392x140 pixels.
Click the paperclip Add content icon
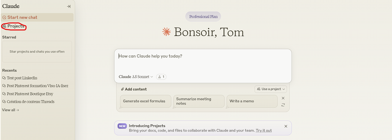[122, 89]
